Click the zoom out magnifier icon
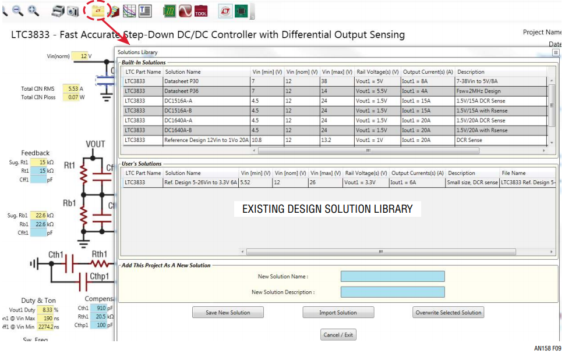The height and width of the screenshot is (354, 565). 17,11
